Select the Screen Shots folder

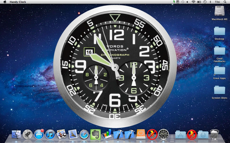click(219, 90)
